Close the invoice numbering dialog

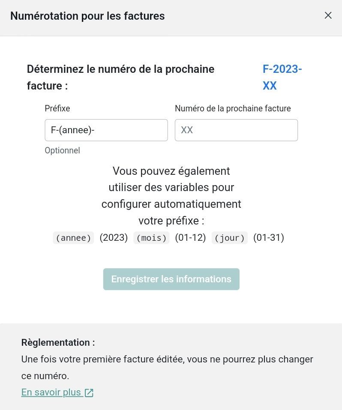click(x=328, y=15)
